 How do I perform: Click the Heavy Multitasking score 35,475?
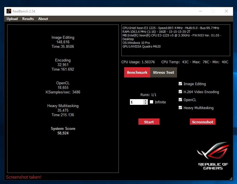(x=63, y=111)
